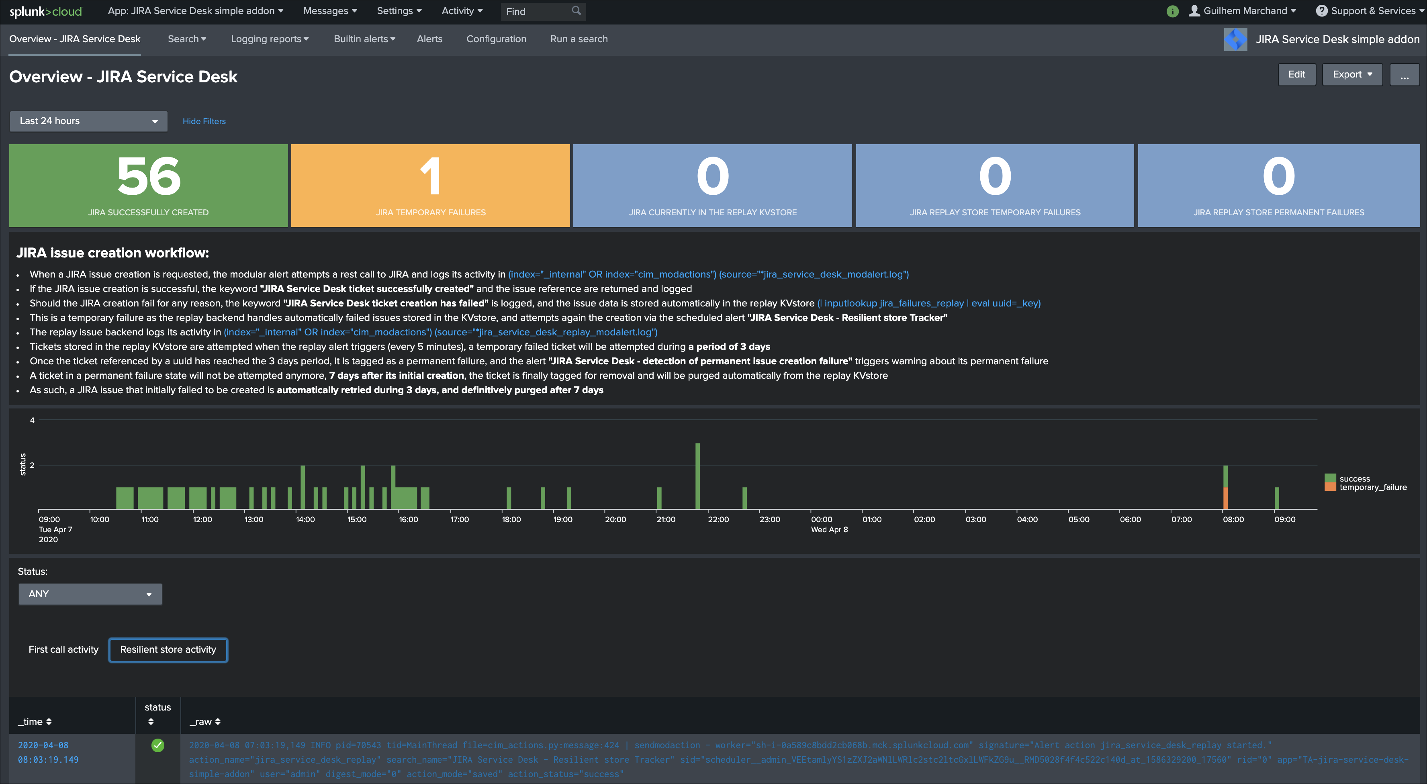Open the Alerts navigation item
Viewport: 1427px width, 784px height.
[429, 39]
